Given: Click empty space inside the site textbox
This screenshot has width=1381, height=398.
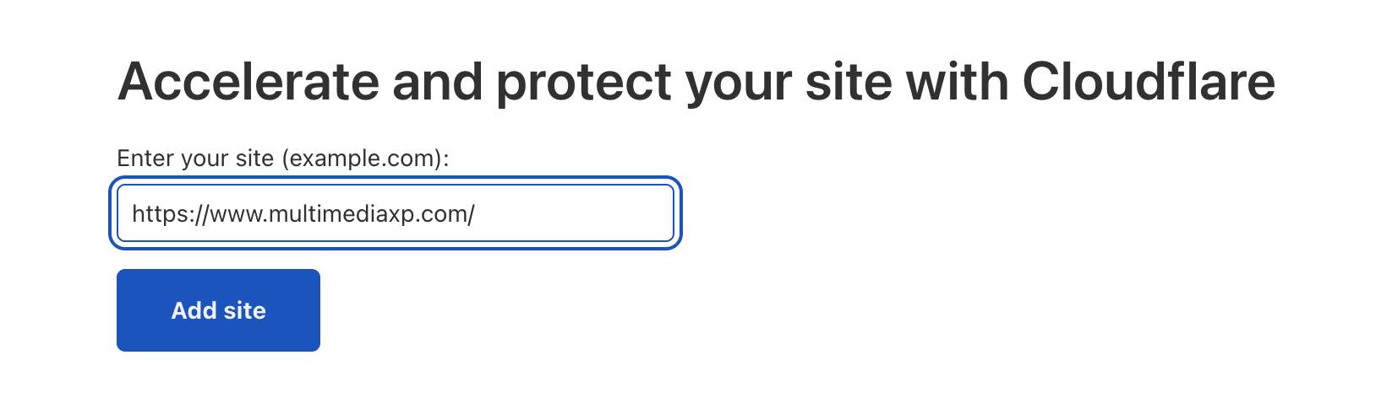Looking at the screenshot, I should [575, 213].
